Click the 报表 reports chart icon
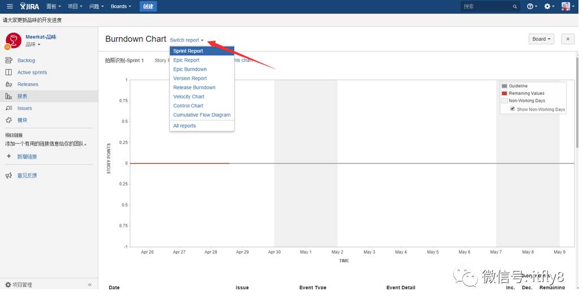The width and height of the screenshot is (583, 304). 9,96
